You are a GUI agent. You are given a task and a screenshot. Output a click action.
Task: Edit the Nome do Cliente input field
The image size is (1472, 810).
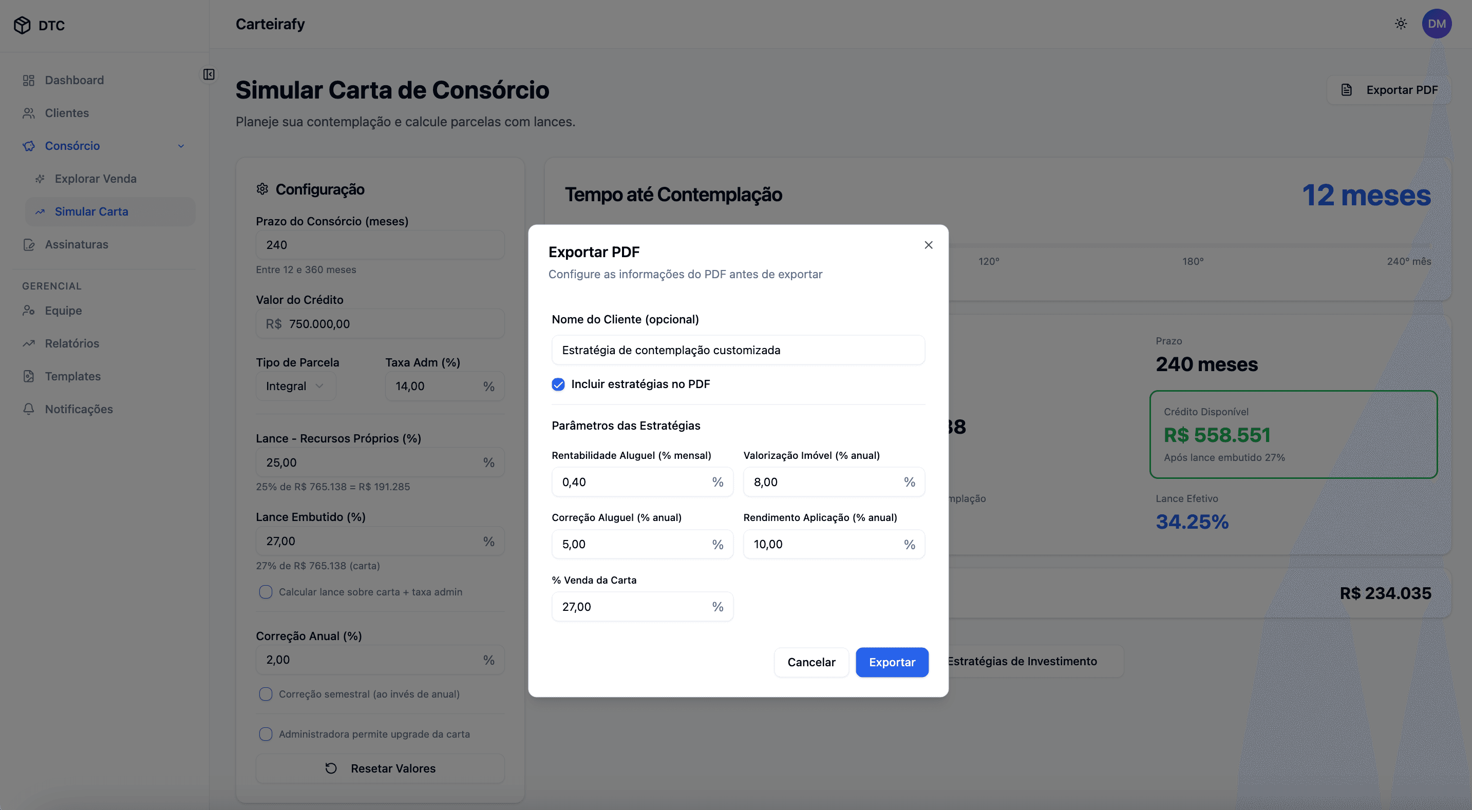coord(738,350)
